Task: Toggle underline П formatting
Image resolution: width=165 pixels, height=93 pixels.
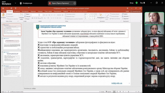Action: pos(36,18)
